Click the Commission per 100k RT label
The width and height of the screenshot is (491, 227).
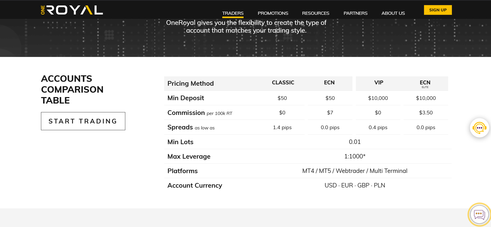200,113
